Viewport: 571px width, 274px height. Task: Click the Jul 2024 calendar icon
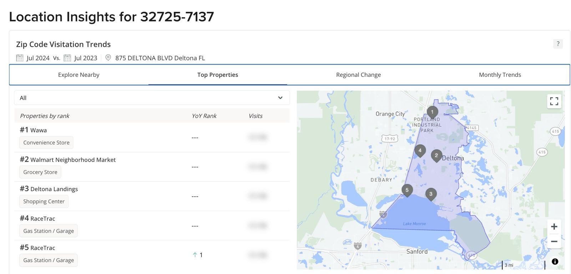tap(20, 58)
